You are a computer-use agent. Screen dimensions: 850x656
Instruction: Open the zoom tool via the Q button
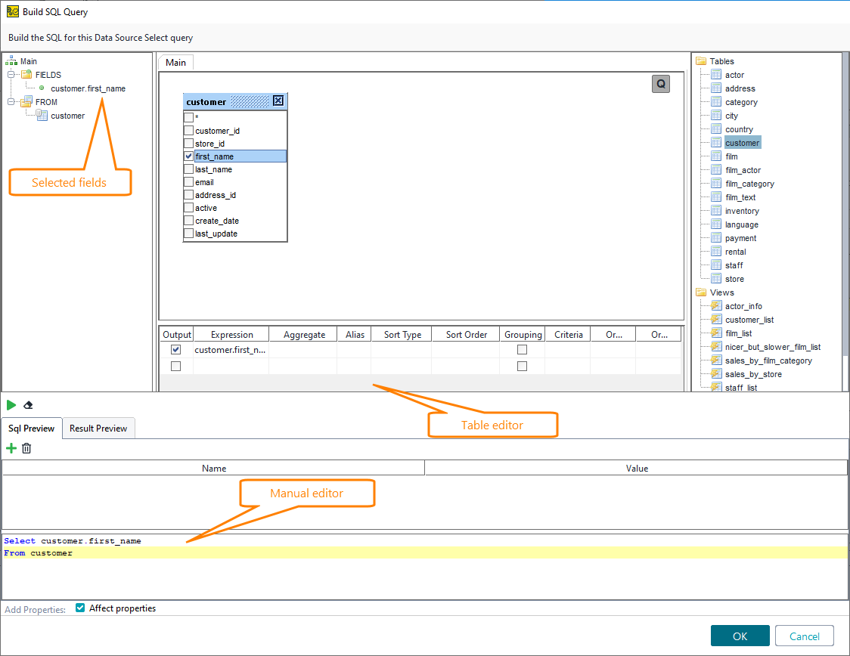pos(660,84)
